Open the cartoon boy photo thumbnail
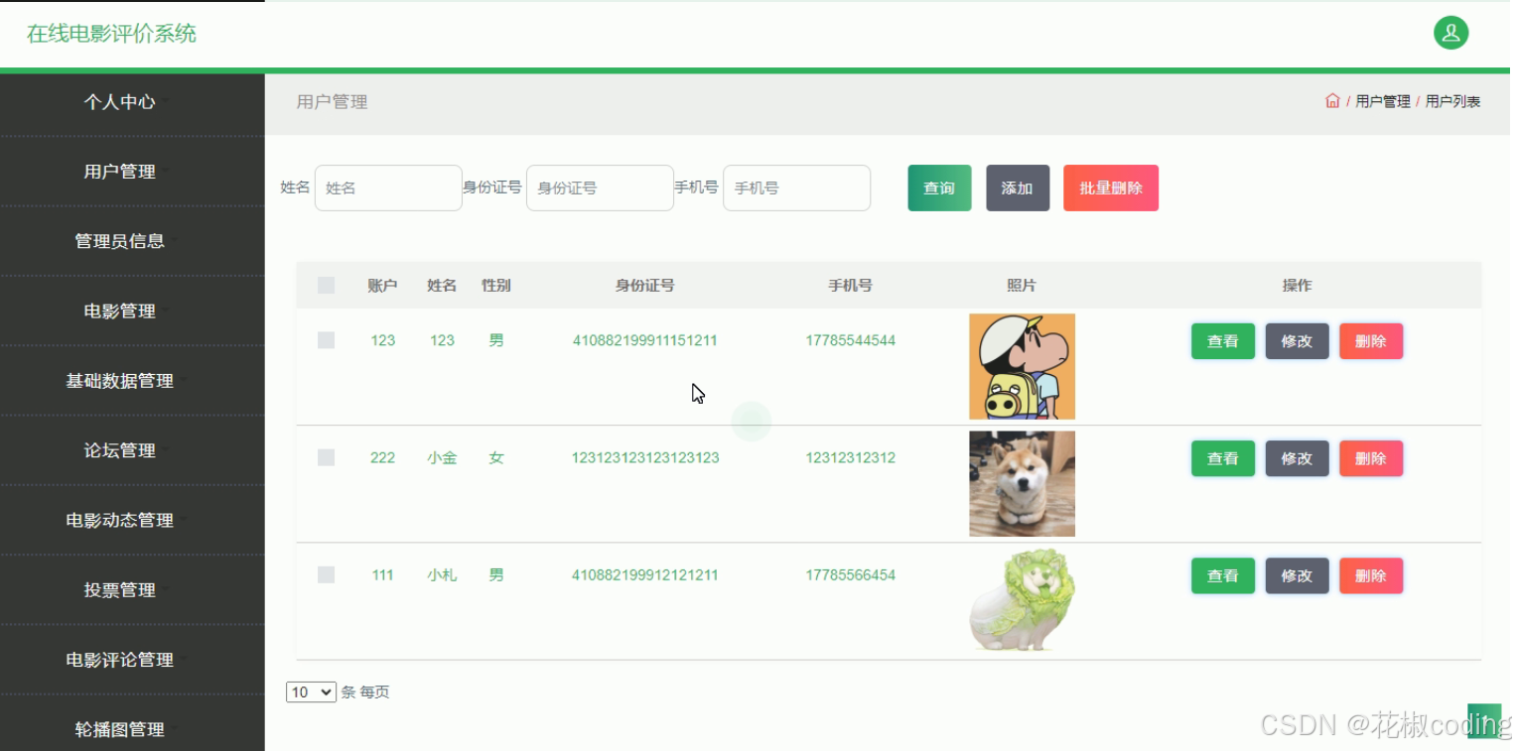 click(x=1022, y=366)
